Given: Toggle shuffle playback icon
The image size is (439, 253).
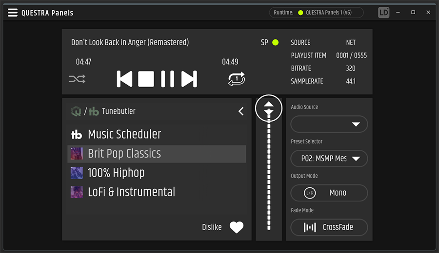Looking at the screenshot, I should point(77,79).
